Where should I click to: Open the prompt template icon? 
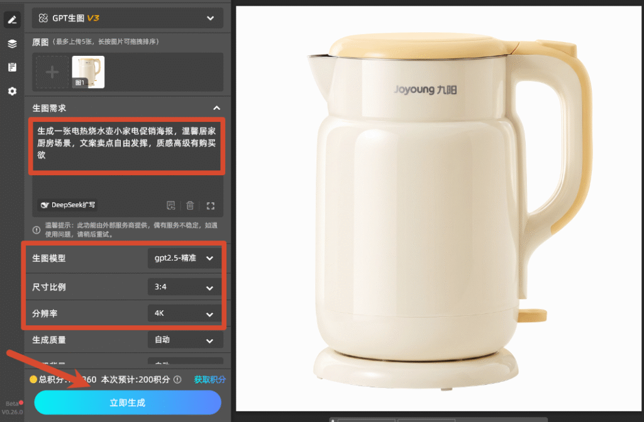point(171,205)
